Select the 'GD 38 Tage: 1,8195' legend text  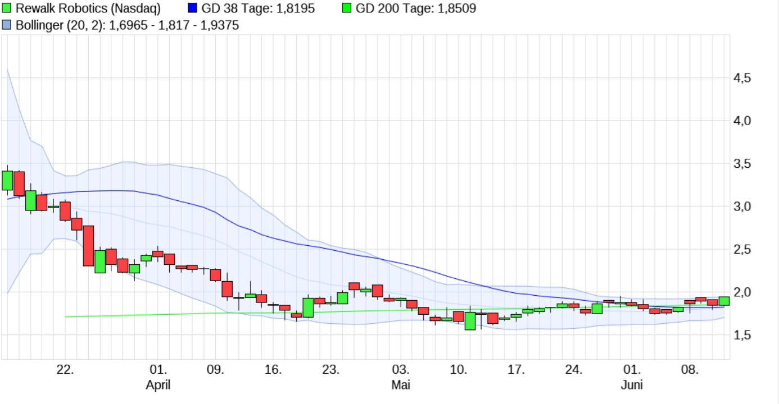(x=259, y=8)
